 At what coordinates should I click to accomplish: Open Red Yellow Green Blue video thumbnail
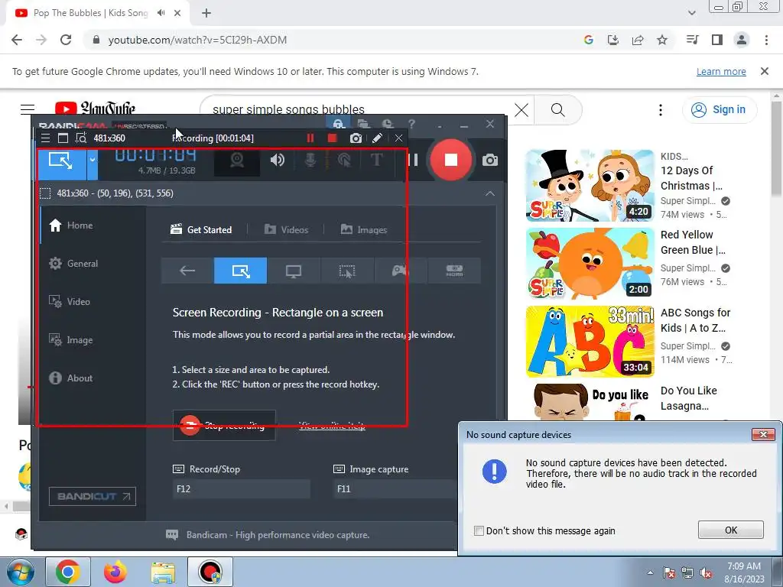[590, 264]
